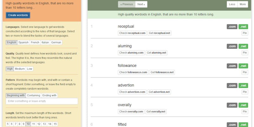Set maximum length to 7
Image resolution: width=254 pixels, height=127 pixels.
click(x=16, y=124)
